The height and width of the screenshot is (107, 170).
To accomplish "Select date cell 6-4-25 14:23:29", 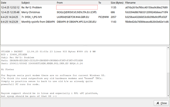I will coord(10,22).
